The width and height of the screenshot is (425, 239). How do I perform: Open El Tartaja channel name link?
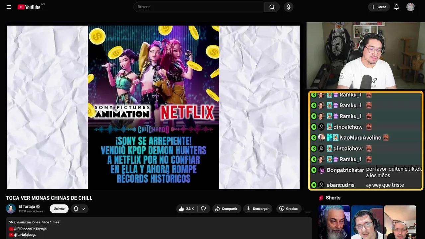coord(27,206)
